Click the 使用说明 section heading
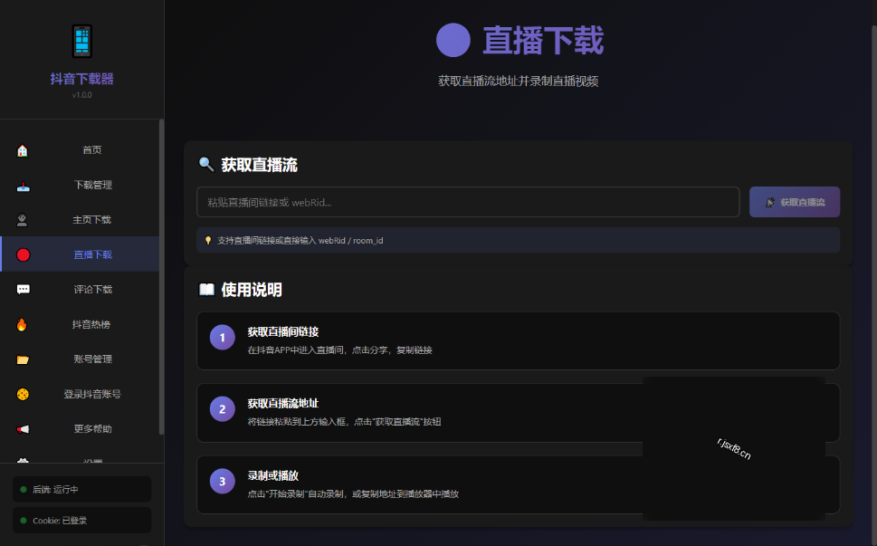The width and height of the screenshot is (877, 546). (251, 290)
